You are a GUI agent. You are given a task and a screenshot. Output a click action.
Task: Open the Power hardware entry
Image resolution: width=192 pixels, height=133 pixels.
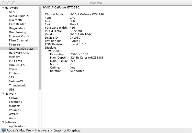(13, 69)
